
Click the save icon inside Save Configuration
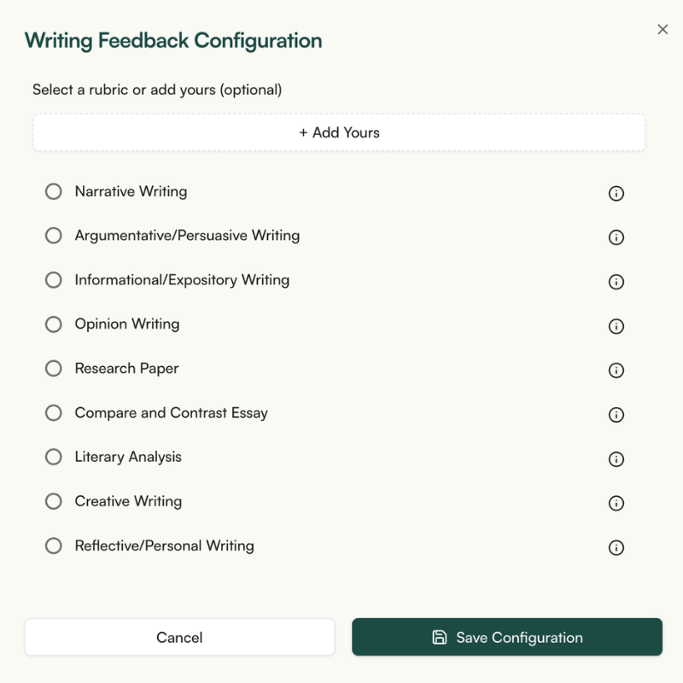(438, 637)
